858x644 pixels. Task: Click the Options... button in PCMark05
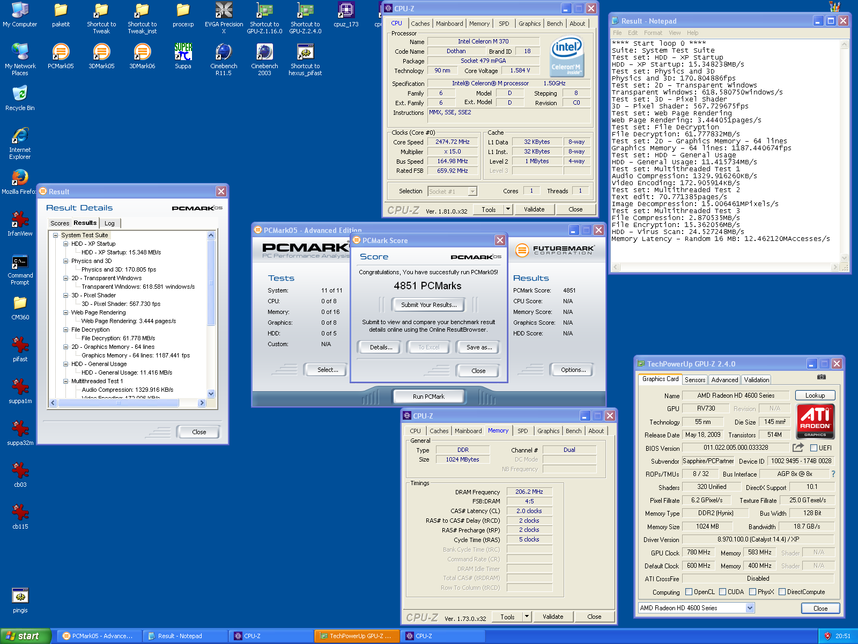pyautogui.click(x=573, y=370)
